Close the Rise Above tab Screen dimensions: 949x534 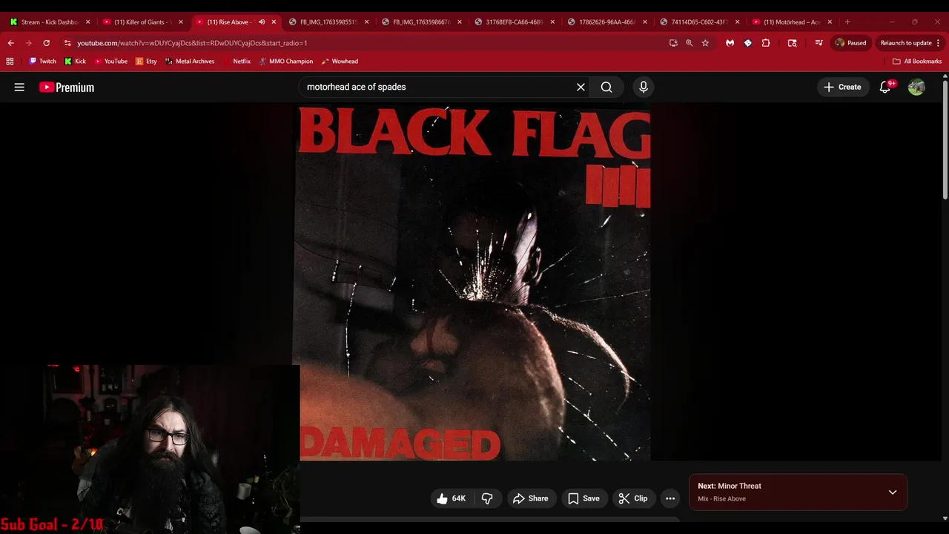pyautogui.click(x=274, y=22)
